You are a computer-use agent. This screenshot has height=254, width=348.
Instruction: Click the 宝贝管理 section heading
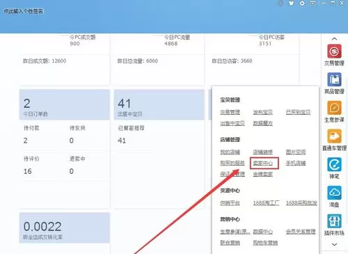click(x=230, y=100)
